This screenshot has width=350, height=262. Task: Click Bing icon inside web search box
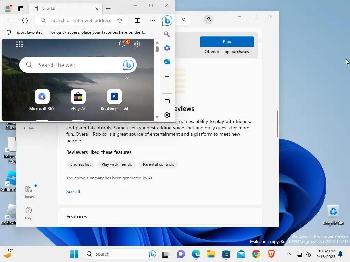[129, 65]
